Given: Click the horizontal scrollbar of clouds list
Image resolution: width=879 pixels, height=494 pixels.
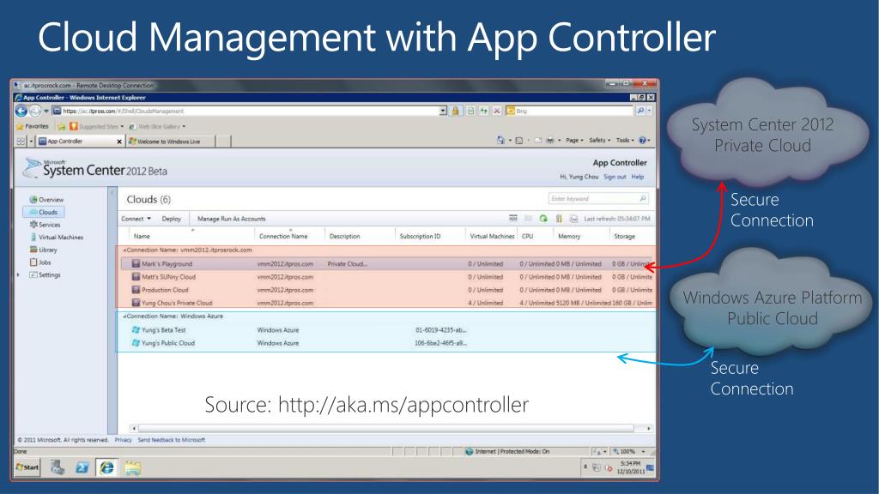Looking at the screenshot, I should tap(386, 429).
